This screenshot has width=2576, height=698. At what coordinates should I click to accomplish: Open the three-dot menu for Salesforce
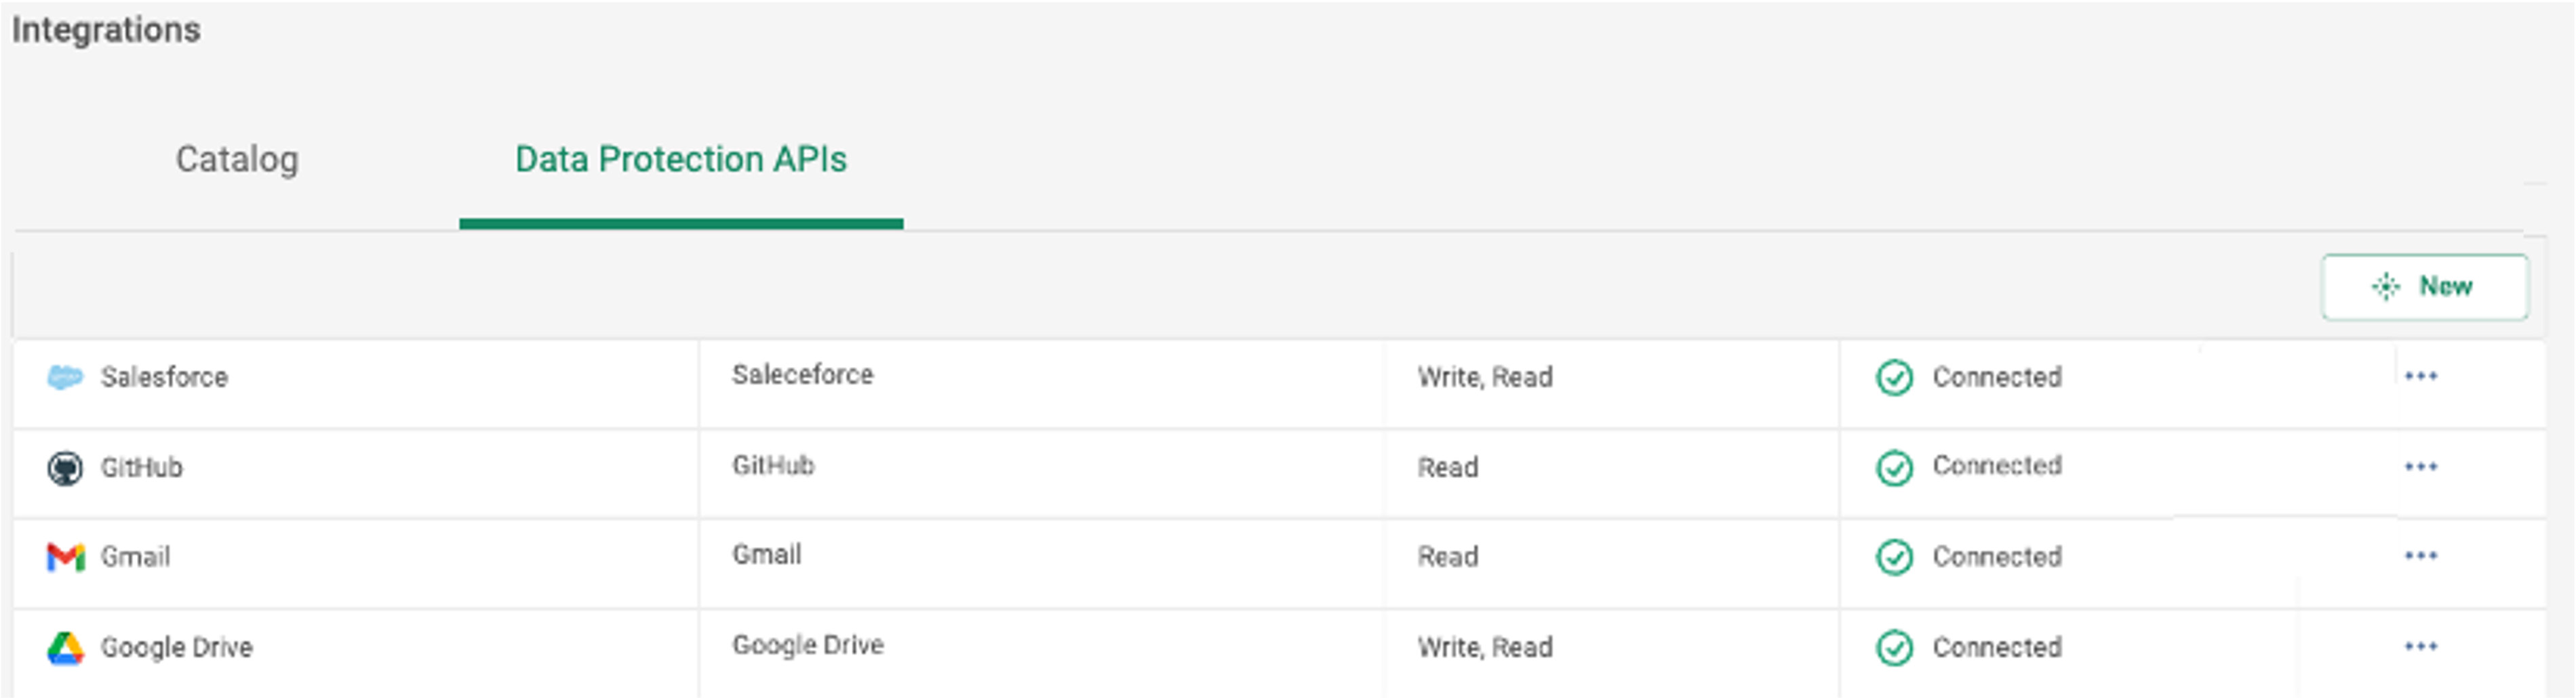click(2421, 376)
